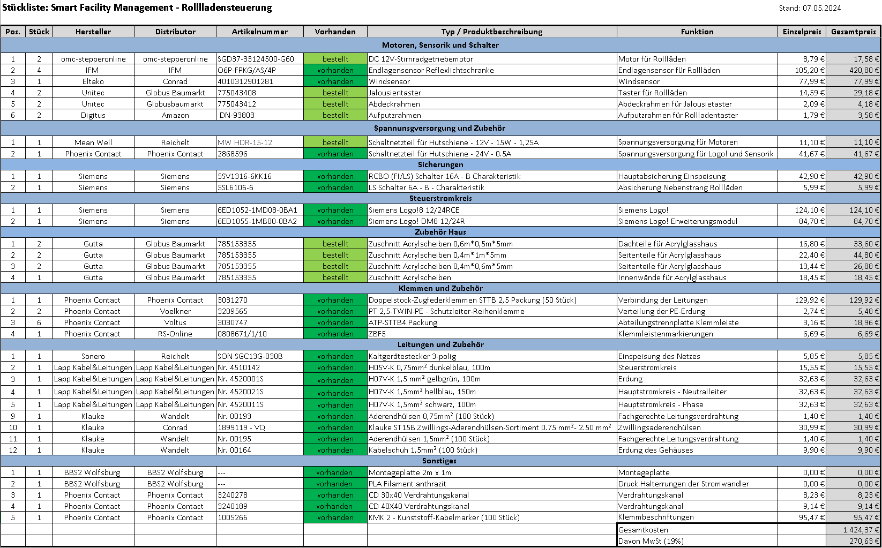This screenshot has height=548, width=882.
Task: Select the "Eltako" manufacturer cell
Action: point(93,81)
